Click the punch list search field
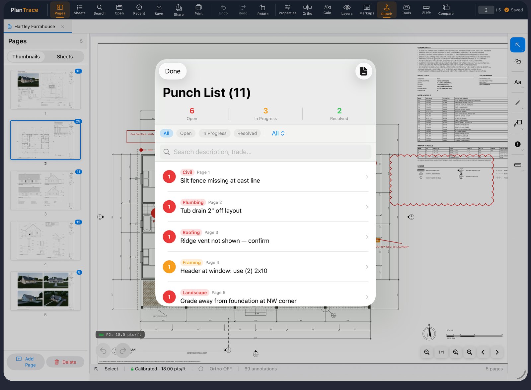This screenshot has height=390, width=531. [265, 152]
